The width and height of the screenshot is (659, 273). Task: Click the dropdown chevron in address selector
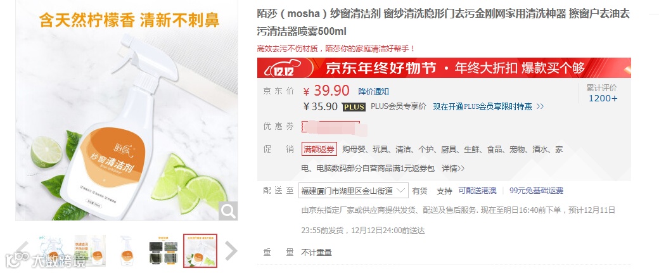tap(401, 191)
